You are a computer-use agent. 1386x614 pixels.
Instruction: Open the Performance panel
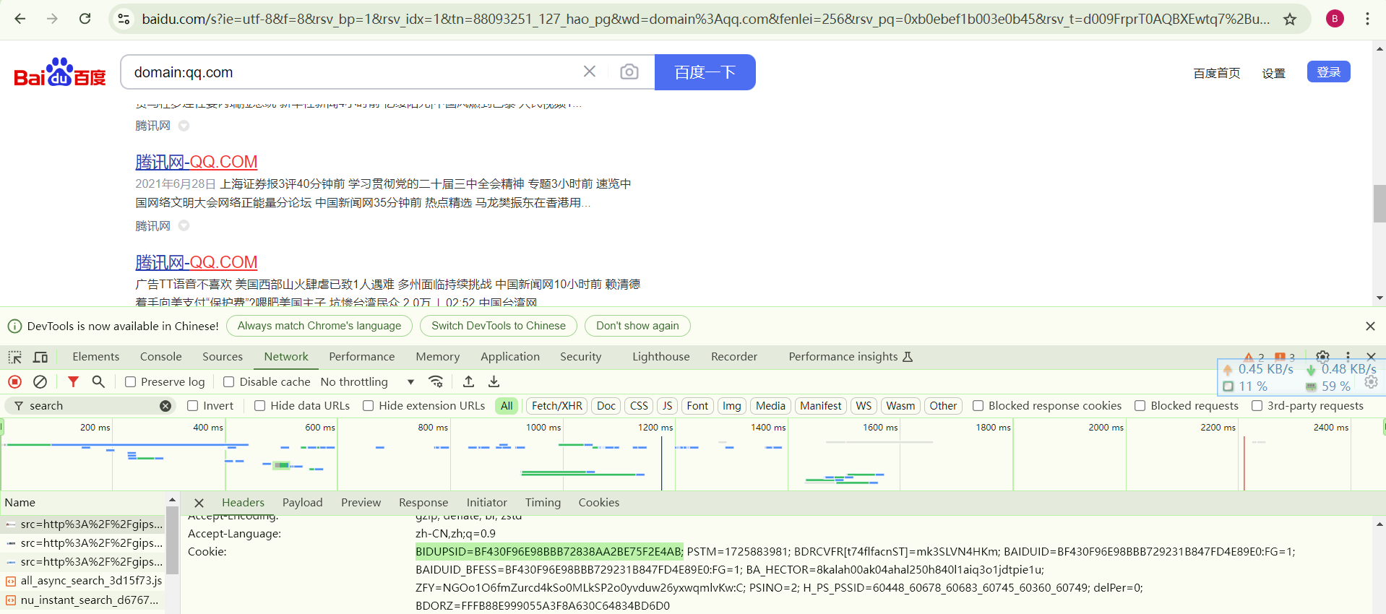click(x=362, y=357)
